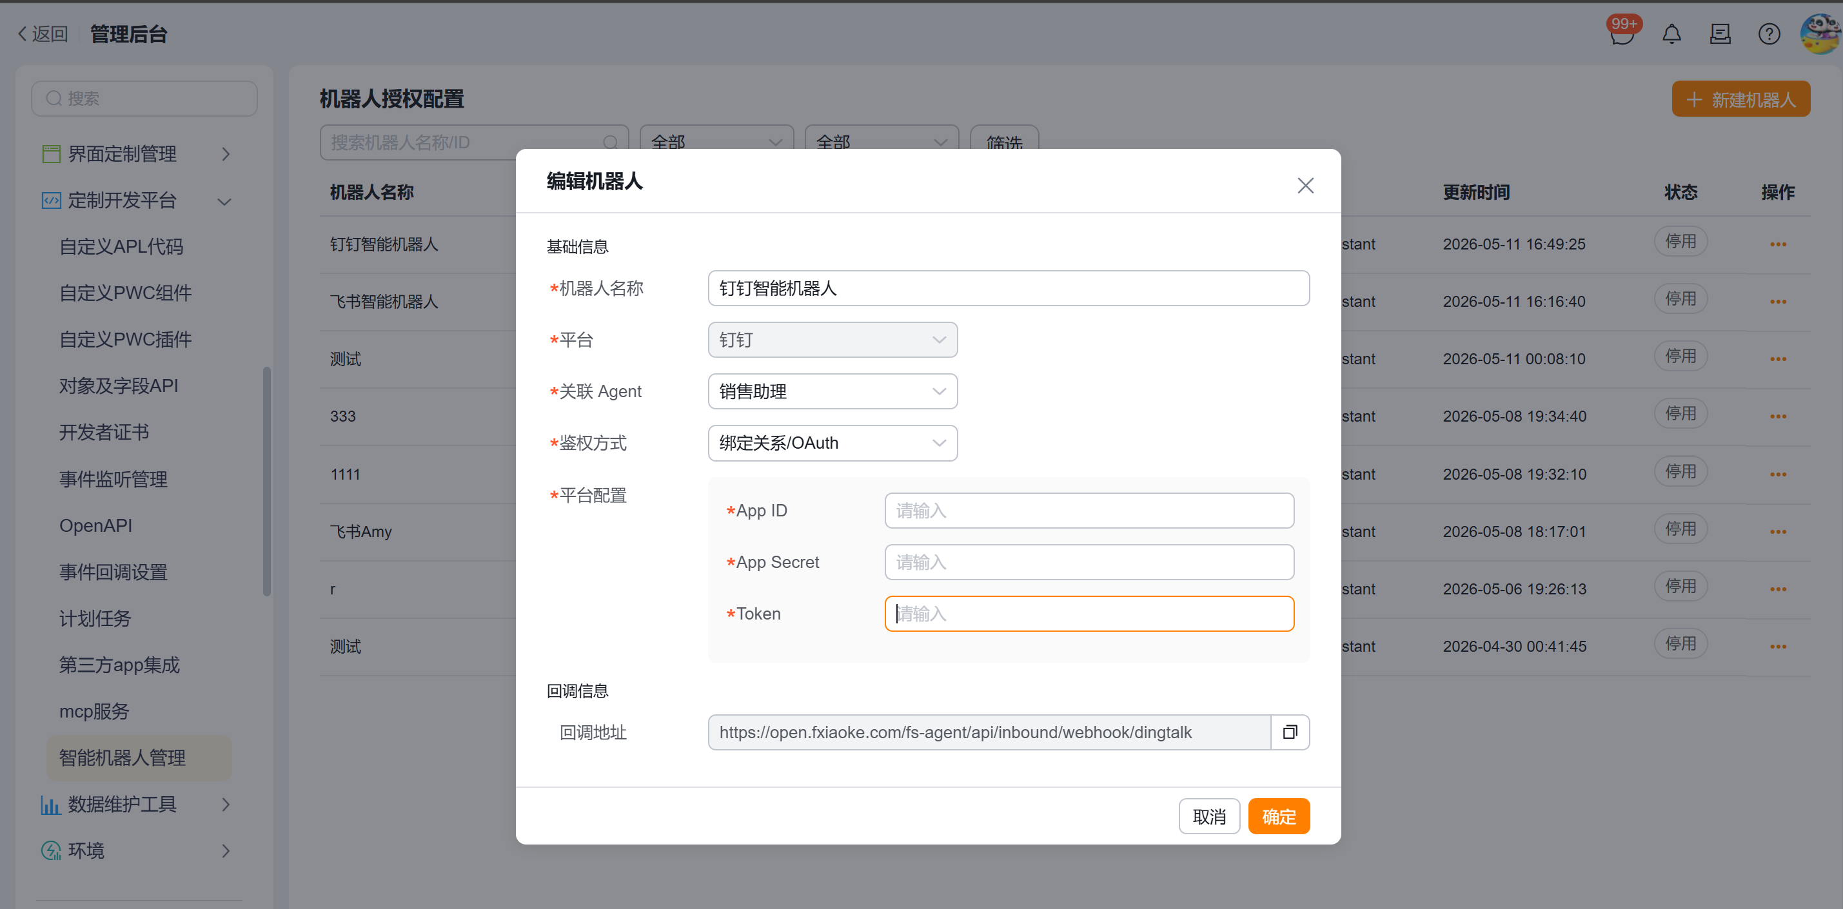Open the user avatar menu
The height and width of the screenshot is (909, 1843).
(x=1820, y=34)
